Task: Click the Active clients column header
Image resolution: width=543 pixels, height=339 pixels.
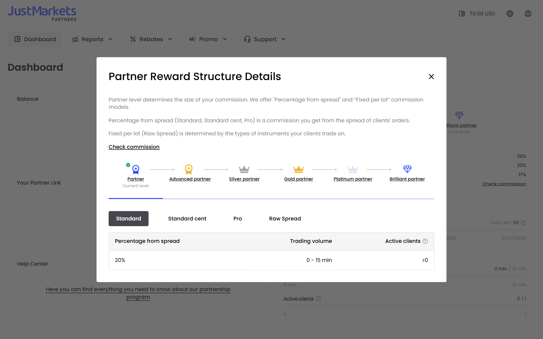Action: click(403, 241)
